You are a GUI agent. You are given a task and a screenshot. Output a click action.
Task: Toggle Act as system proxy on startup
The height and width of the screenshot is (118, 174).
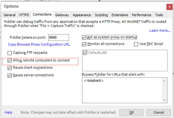[84, 37]
